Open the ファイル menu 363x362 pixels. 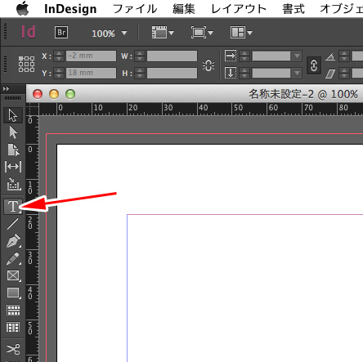[x=135, y=9]
